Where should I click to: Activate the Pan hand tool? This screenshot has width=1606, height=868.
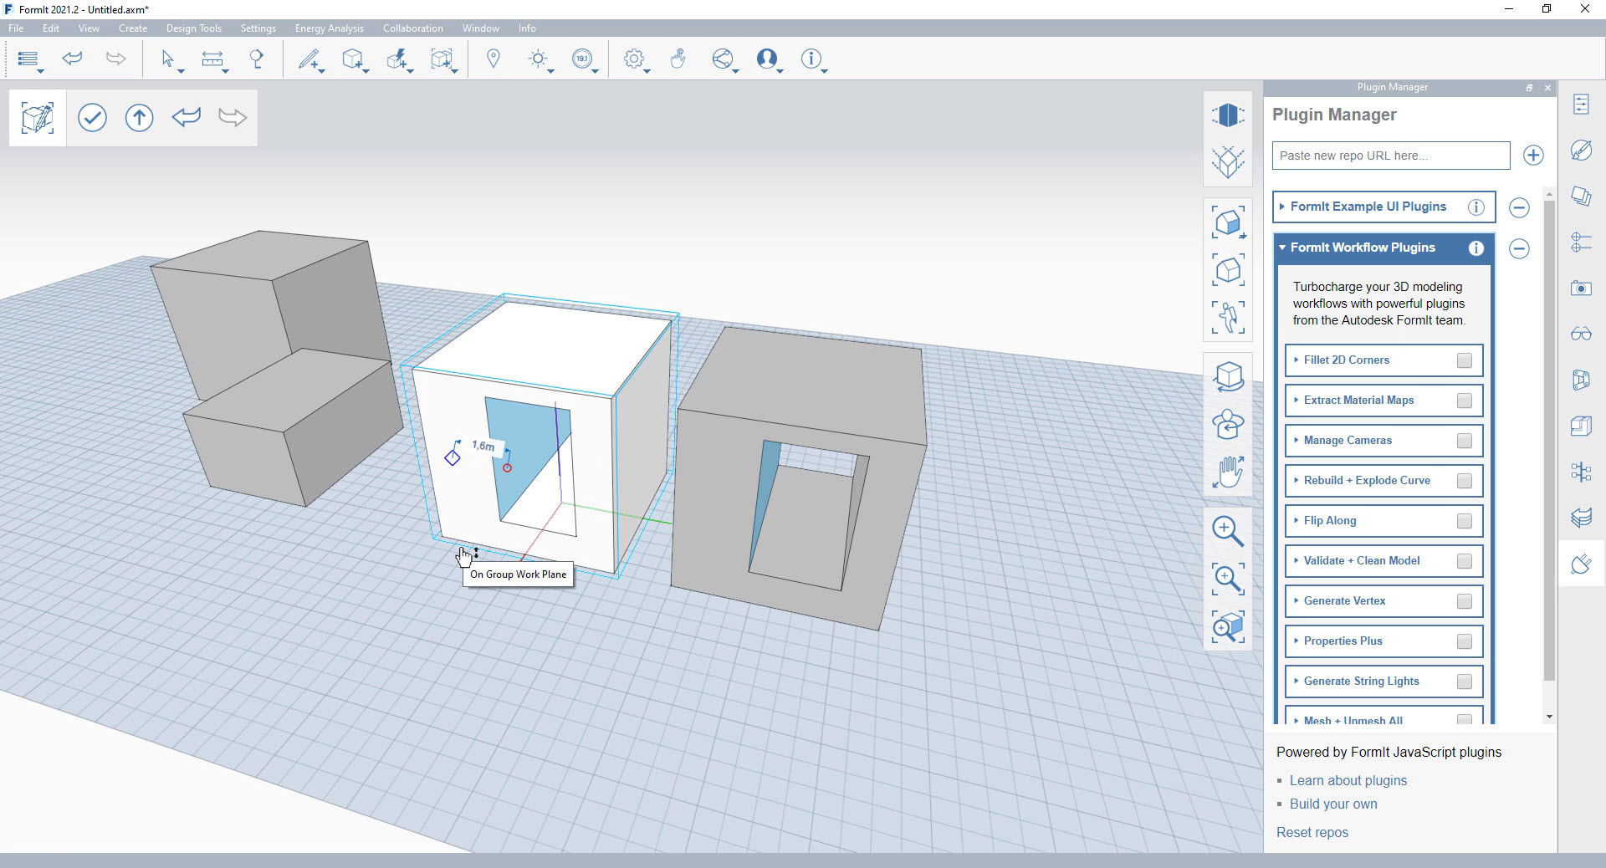[1227, 472]
